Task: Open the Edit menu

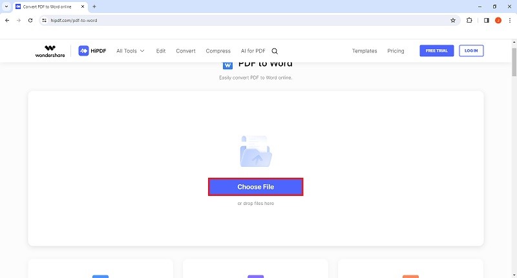Action: pos(161,51)
